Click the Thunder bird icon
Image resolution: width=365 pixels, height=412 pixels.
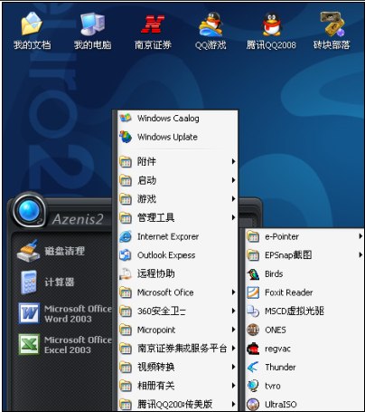(253, 368)
